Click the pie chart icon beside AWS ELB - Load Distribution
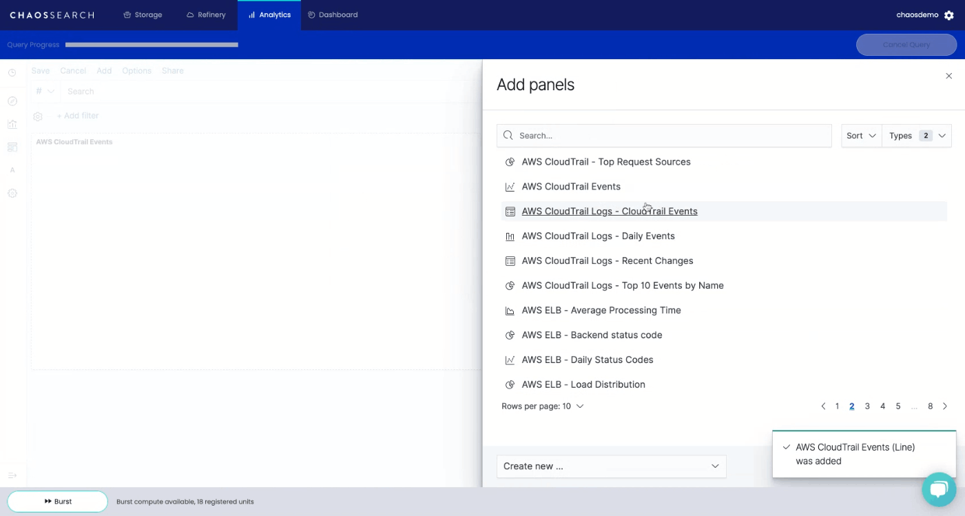This screenshot has height=516, width=965. pyautogui.click(x=510, y=384)
